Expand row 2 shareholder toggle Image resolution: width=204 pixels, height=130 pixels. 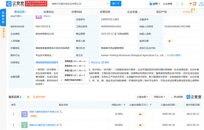(x=20, y=125)
